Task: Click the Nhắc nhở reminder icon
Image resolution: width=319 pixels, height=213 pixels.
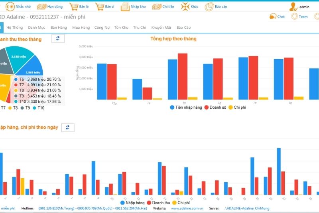Action: pyautogui.click(x=10, y=7)
